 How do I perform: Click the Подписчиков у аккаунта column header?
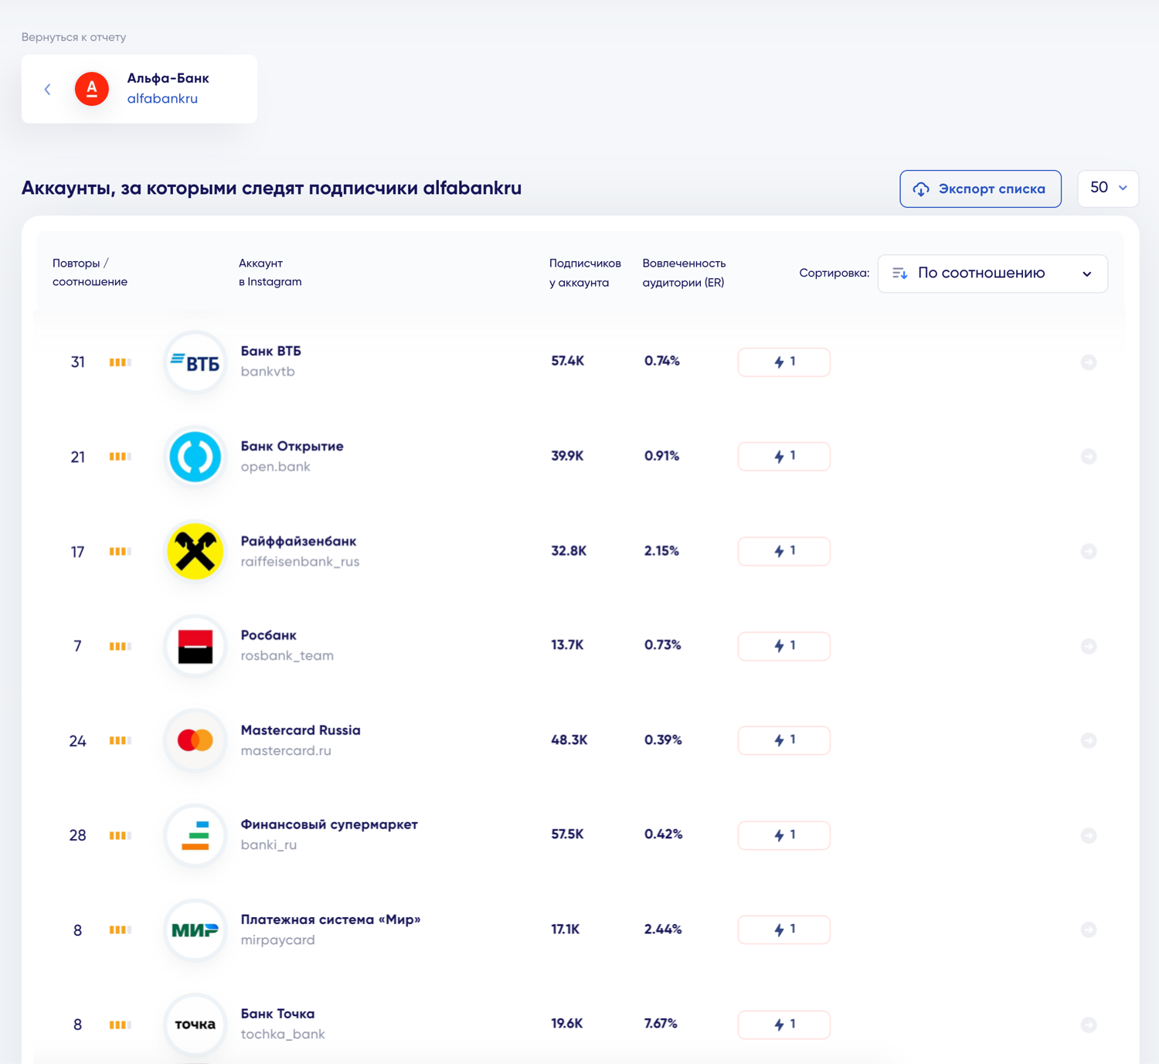coord(585,273)
